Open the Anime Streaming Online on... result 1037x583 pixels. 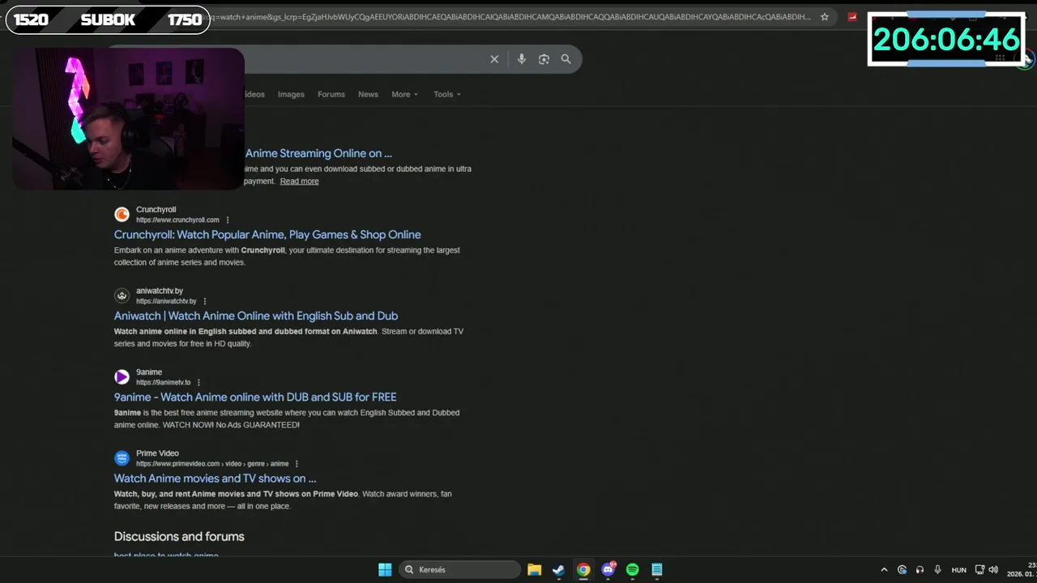pyautogui.click(x=318, y=153)
